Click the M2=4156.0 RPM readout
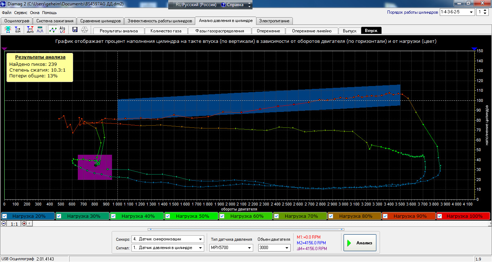This screenshot has height=262, width=492. pyautogui.click(x=312, y=243)
